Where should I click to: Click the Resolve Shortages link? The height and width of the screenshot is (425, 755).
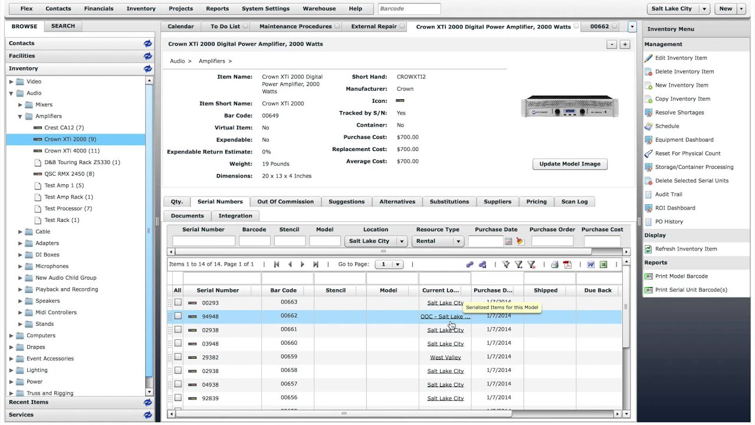point(679,112)
